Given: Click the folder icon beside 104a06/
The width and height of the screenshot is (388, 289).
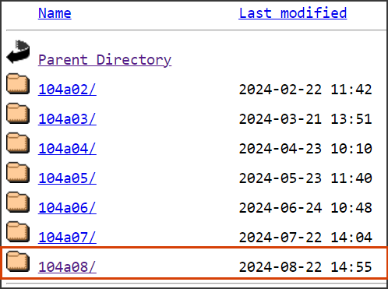Looking at the screenshot, I should pyautogui.click(x=18, y=202).
